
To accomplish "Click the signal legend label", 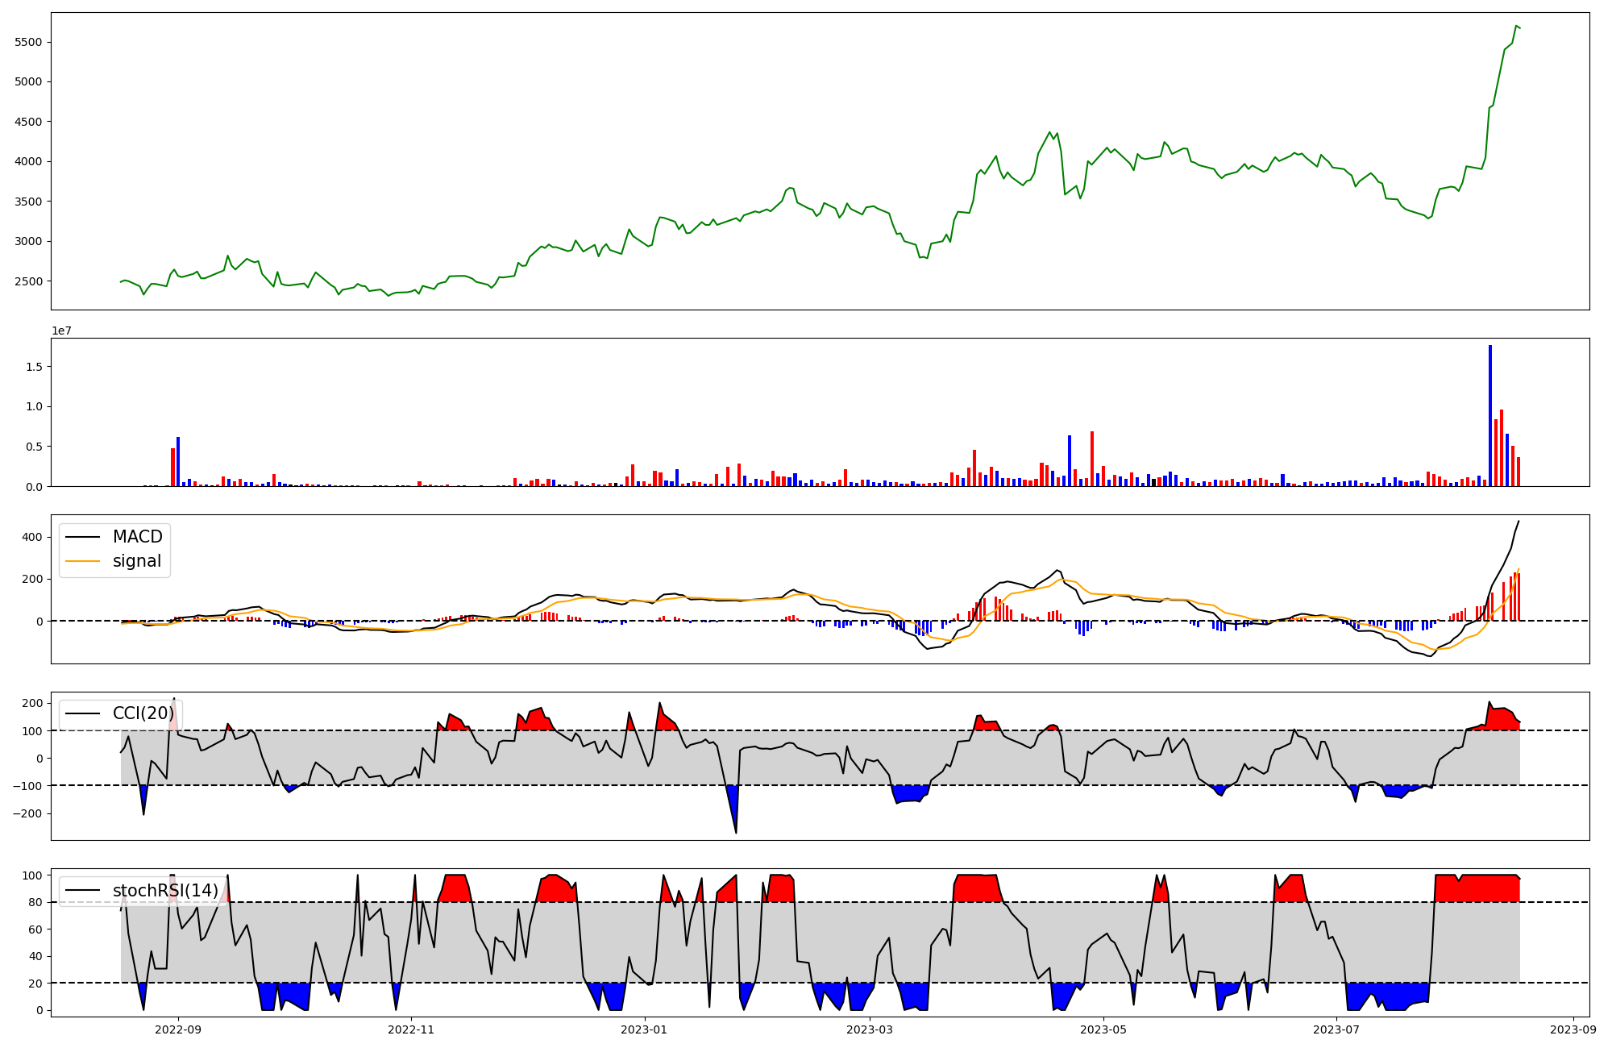I will (x=137, y=561).
